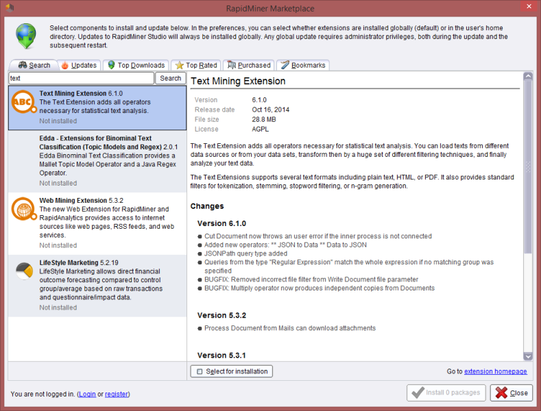This screenshot has height=411, width=541.
Task: Click red X icon on Close button
Action: click(x=501, y=393)
